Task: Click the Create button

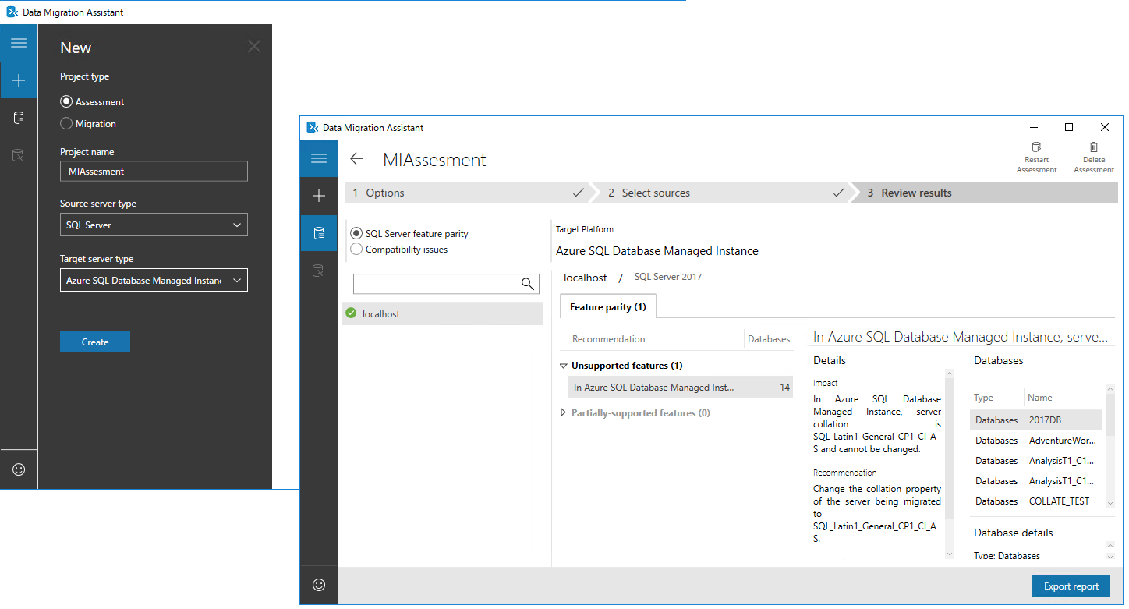Action: tap(95, 342)
